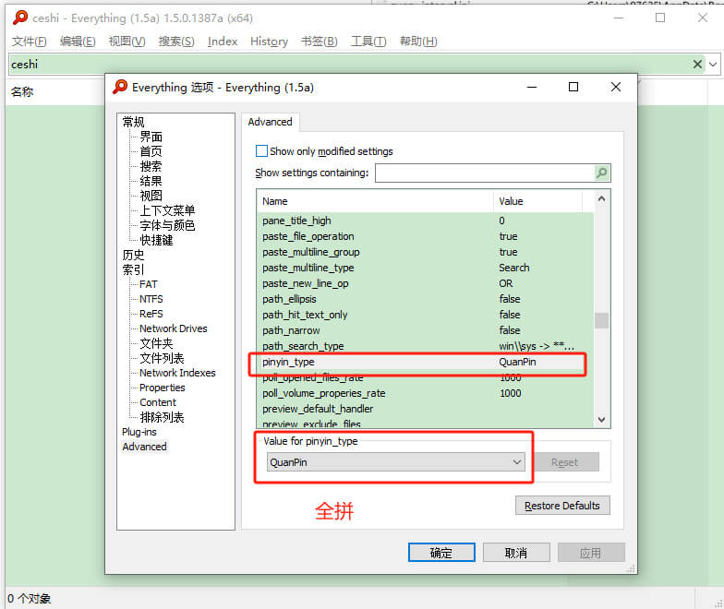Select FAT in options tree
Image resolution: width=724 pixels, height=609 pixels.
[x=149, y=284]
